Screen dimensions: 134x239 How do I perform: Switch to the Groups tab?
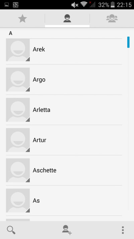112,19
